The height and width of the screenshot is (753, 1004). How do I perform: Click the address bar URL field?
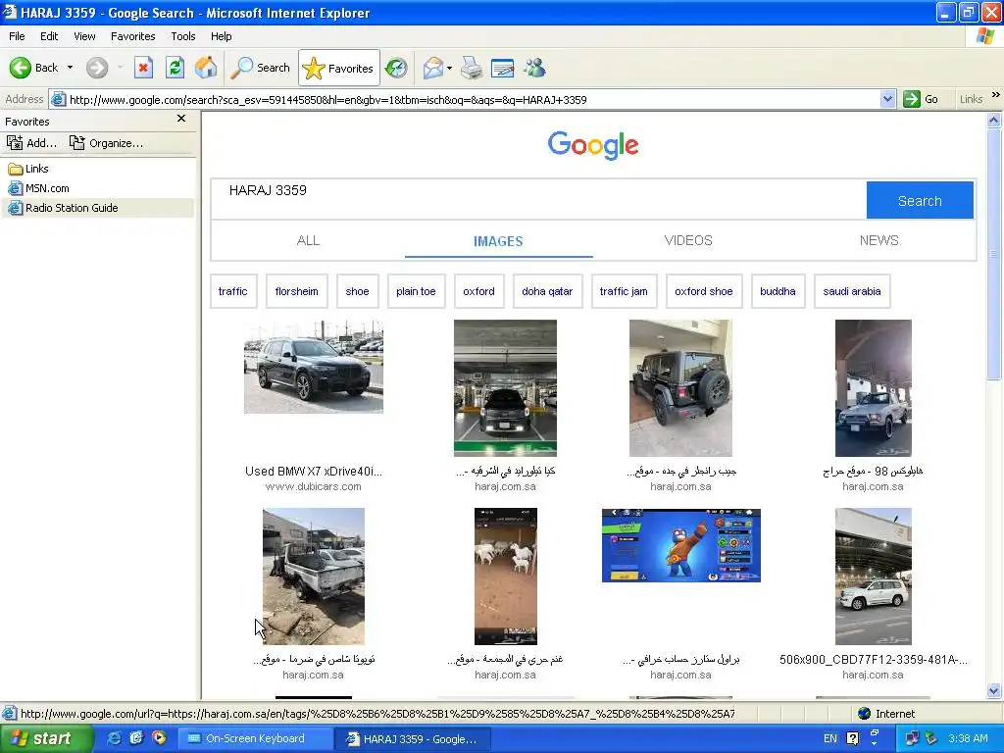pyautogui.click(x=473, y=99)
